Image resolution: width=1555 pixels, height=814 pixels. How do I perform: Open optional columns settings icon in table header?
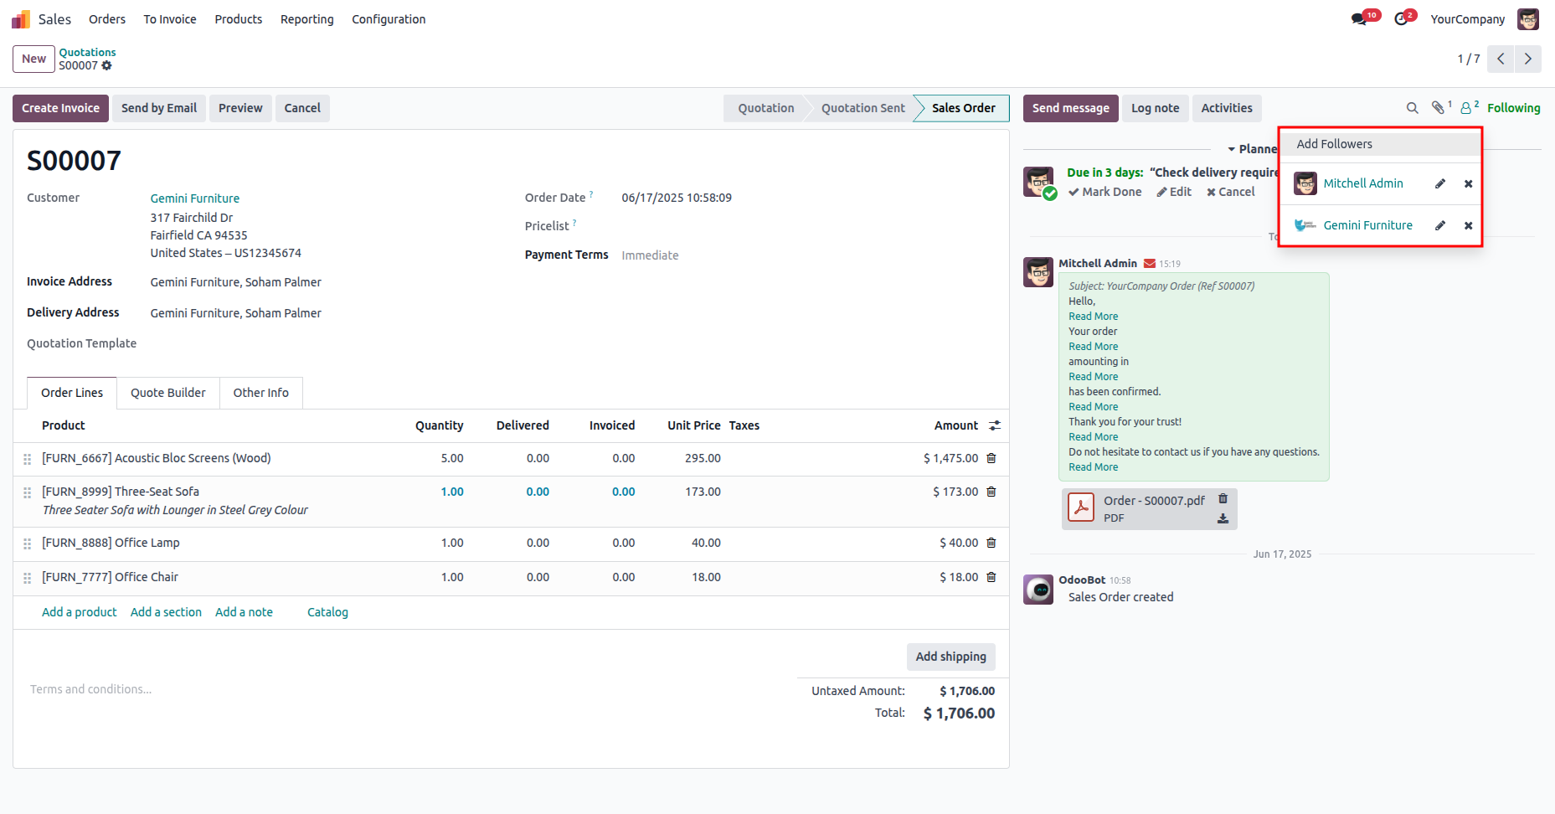point(995,425)
